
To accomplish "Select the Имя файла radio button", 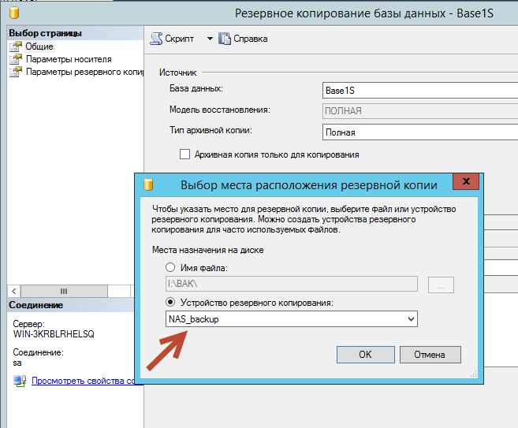I will 170,267.
